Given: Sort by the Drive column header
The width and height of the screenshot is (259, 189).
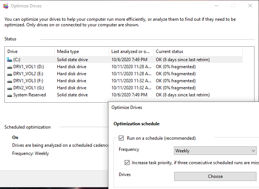Looking at the screenshot, I should pyautogui.click(x=30, y=52).
